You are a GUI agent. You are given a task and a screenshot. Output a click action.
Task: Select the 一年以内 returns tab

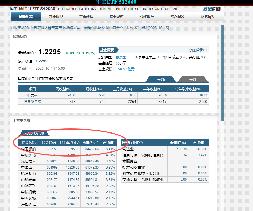[x=160, y=80]
